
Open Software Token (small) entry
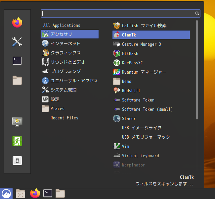click(151, 109)
